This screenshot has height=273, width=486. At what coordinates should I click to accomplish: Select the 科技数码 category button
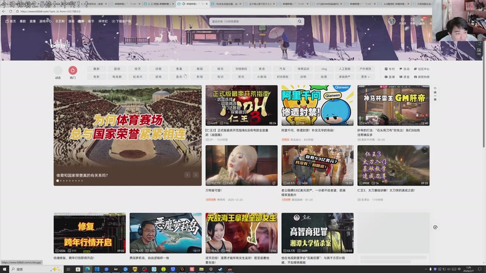point(241,69)
